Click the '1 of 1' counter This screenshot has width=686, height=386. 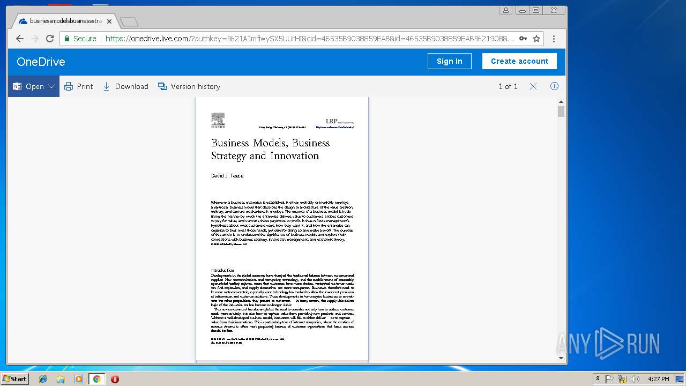[x=508, y=86]
